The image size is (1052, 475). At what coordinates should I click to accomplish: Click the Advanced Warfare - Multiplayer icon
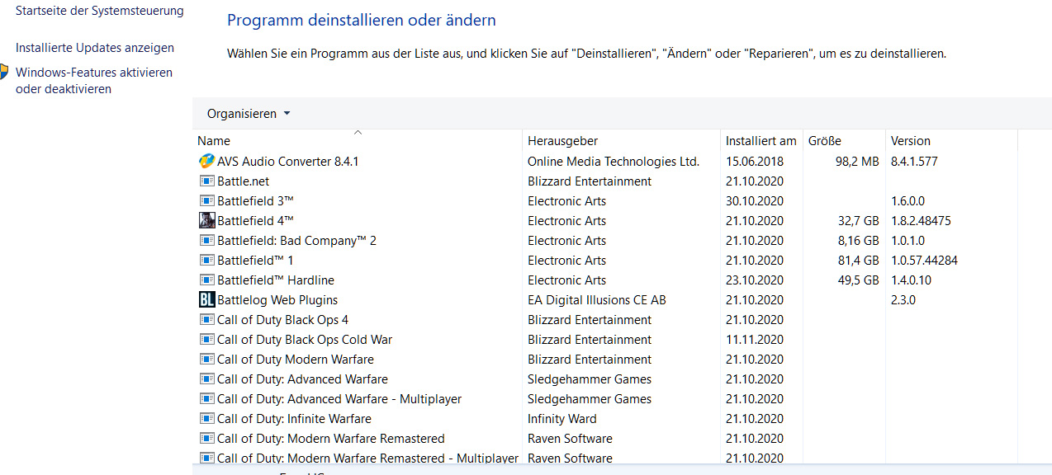206,399
